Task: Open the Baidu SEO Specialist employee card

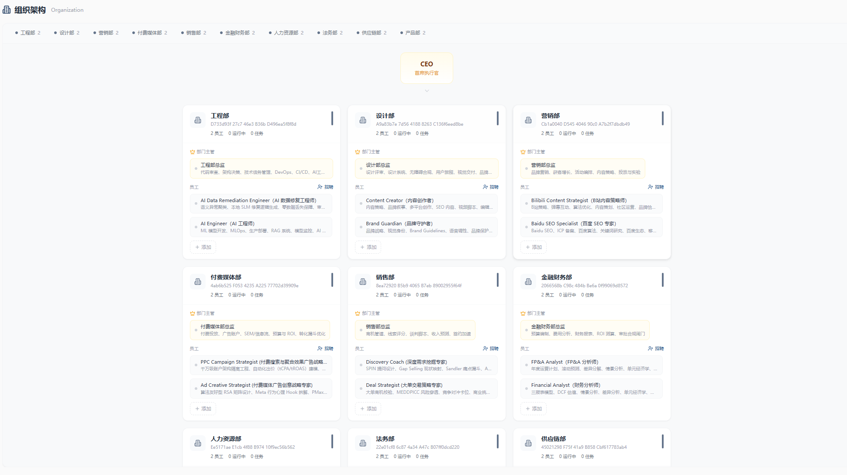Action: click(592, 227)
